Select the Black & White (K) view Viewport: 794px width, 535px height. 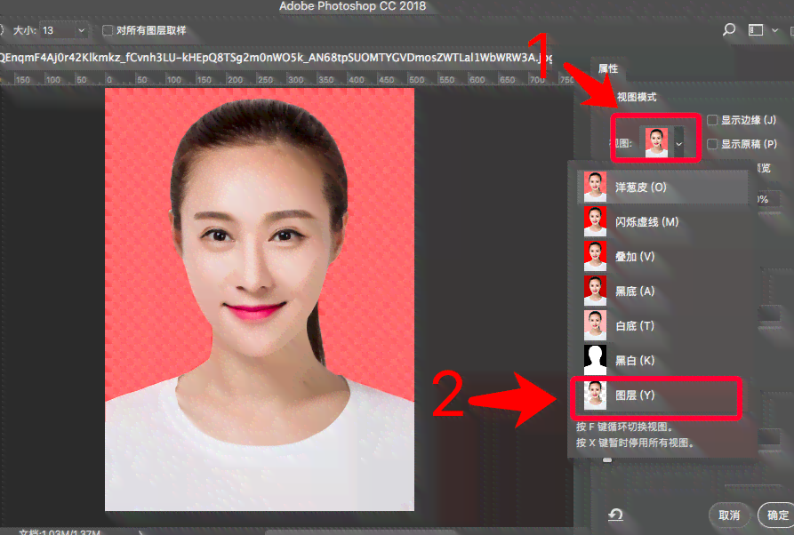(x=662, y=361)
